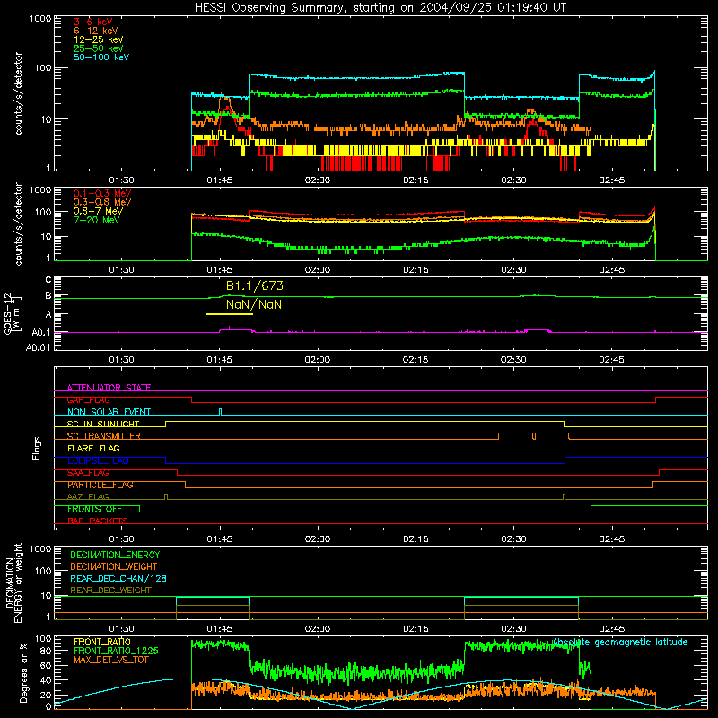Image resolution: width=718 pixels, height=718 pixels.
Task: Click the 0.1-0.3 MeV legend label
Action: point(102,193)
